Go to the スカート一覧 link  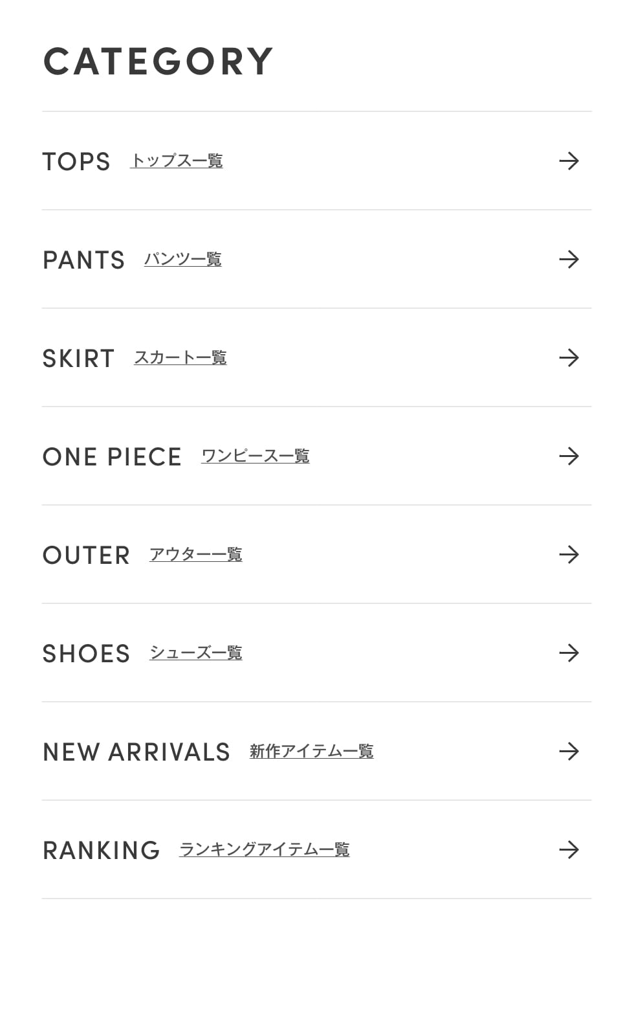180,358
